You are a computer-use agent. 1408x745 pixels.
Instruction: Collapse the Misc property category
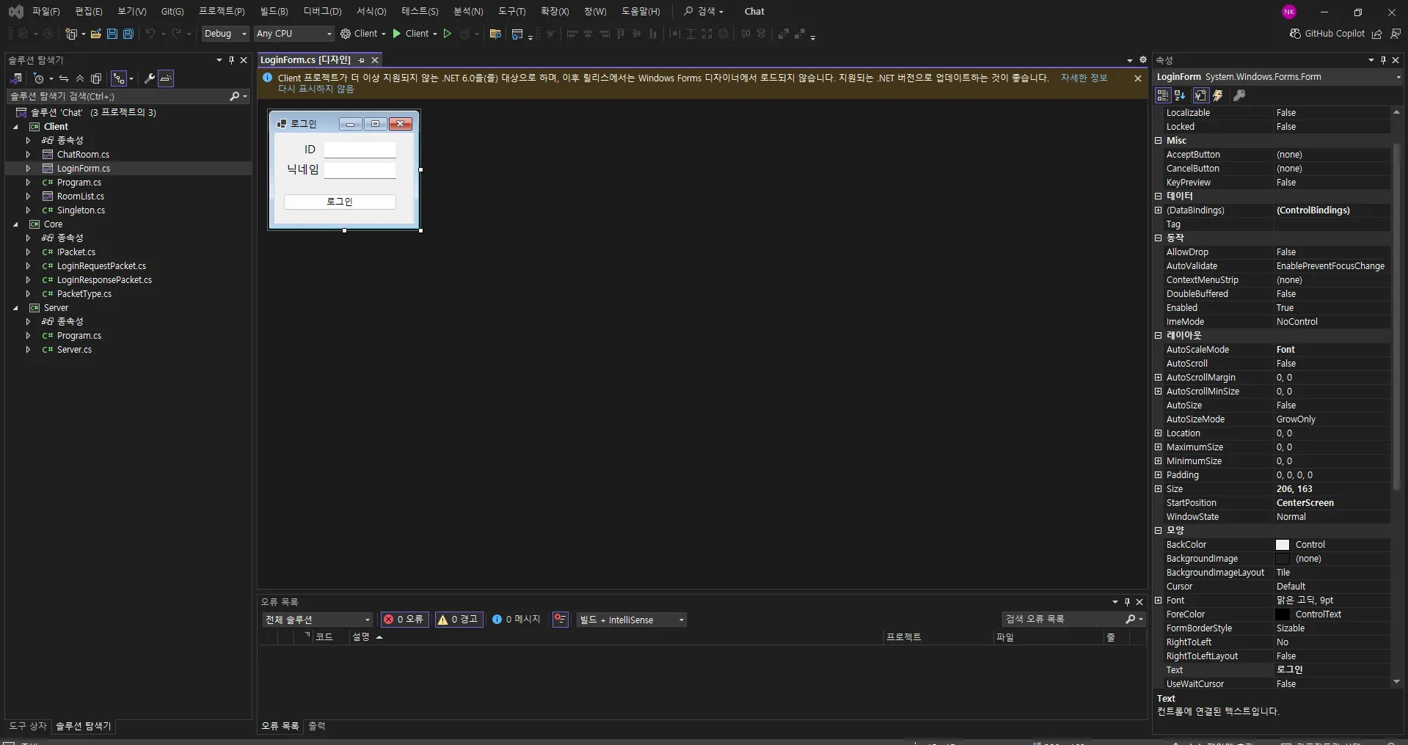point(1159,141)
